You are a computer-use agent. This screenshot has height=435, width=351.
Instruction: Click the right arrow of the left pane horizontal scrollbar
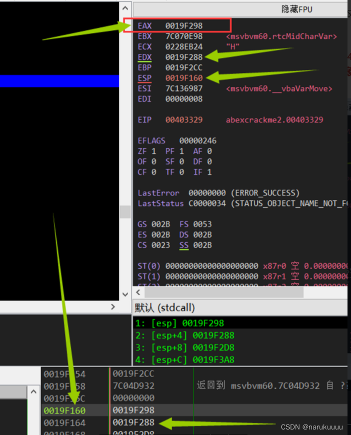pyautogui.click(x=112, y=307)
